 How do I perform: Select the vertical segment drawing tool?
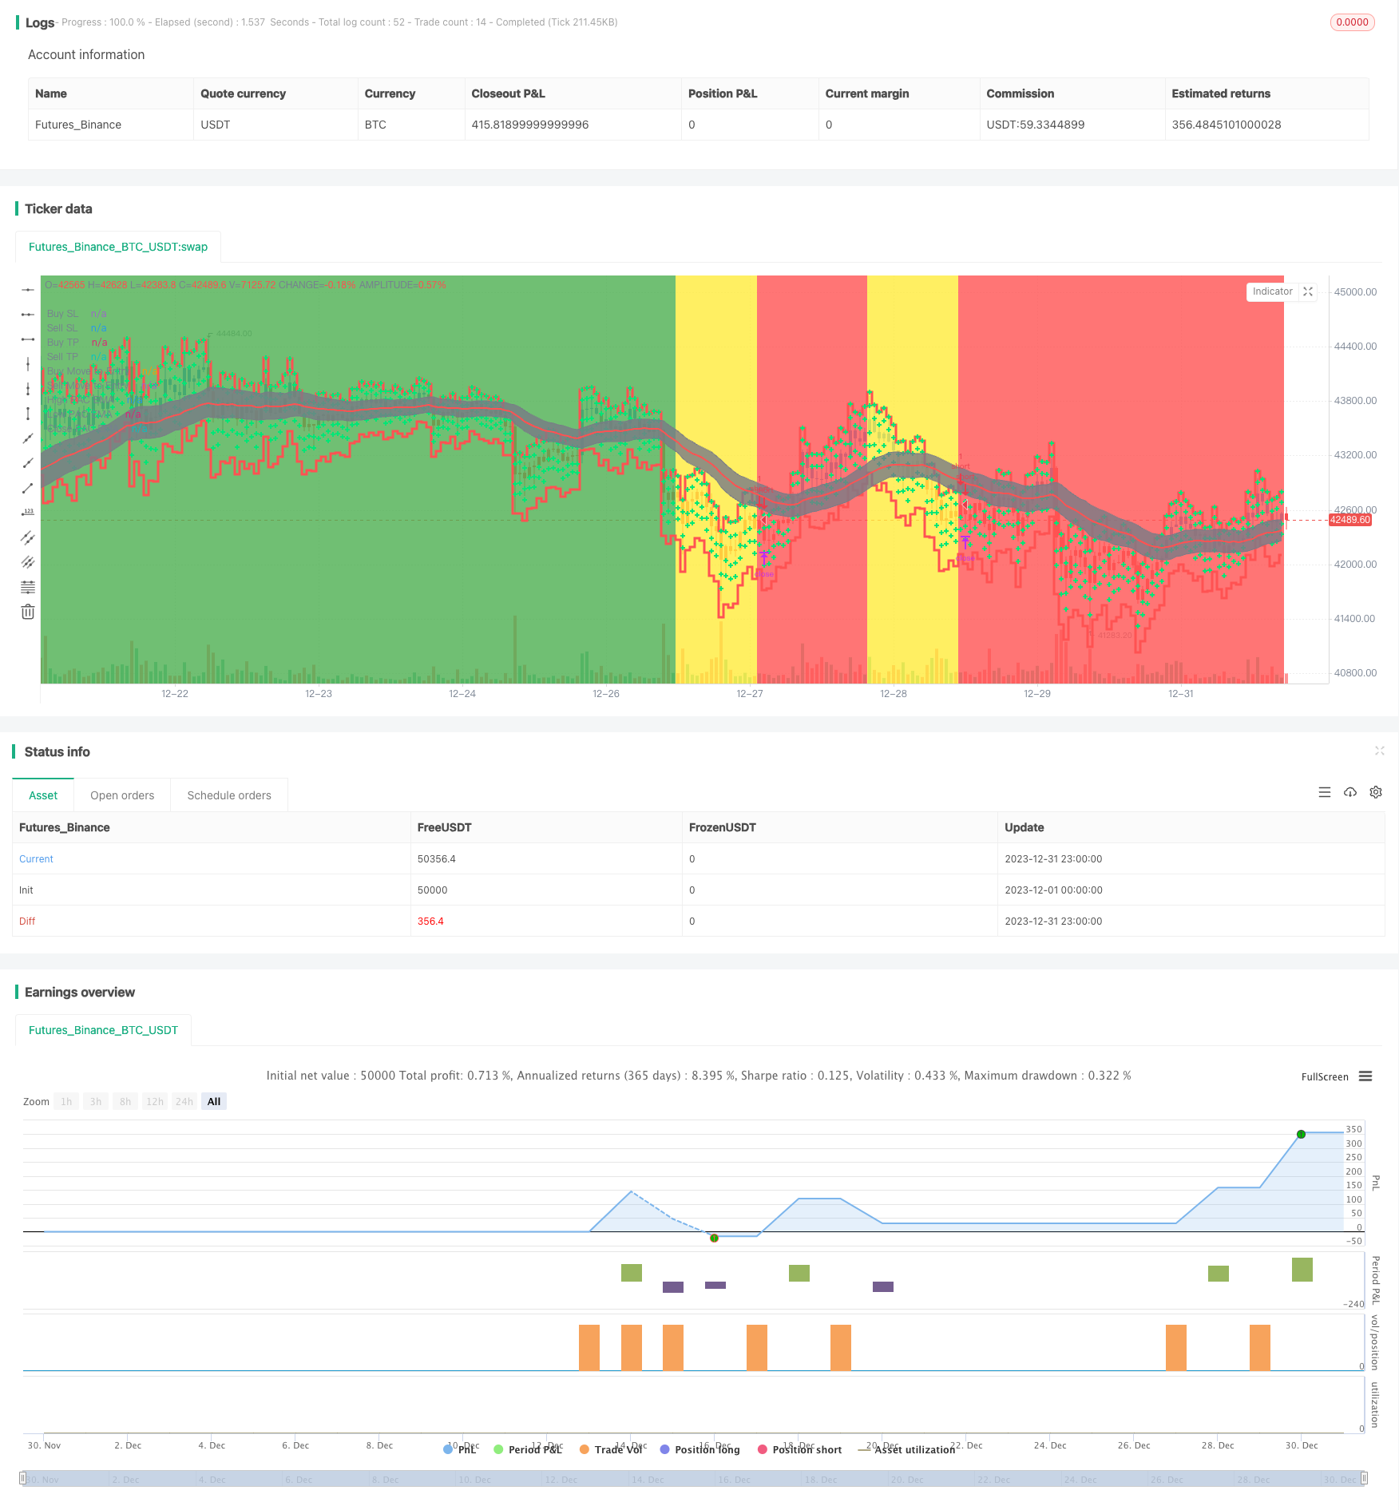point(28,414)
